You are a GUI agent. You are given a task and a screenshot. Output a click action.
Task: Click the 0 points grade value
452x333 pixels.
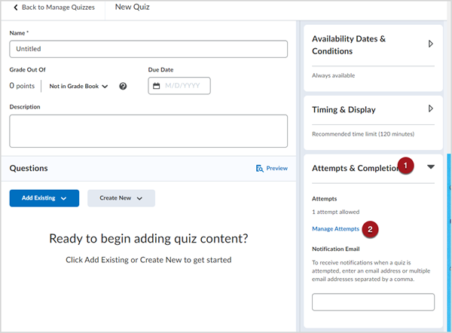click(x=22, y=86)
